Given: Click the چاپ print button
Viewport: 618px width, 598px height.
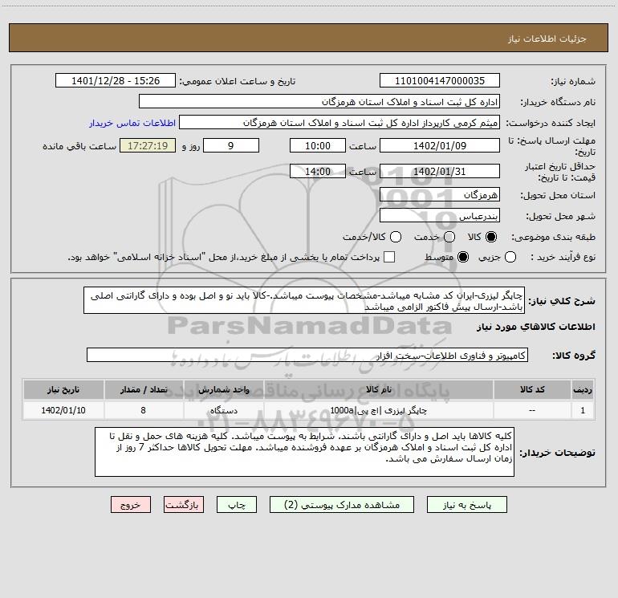Looking at the screenshot, I should click(x=237, y=505).
